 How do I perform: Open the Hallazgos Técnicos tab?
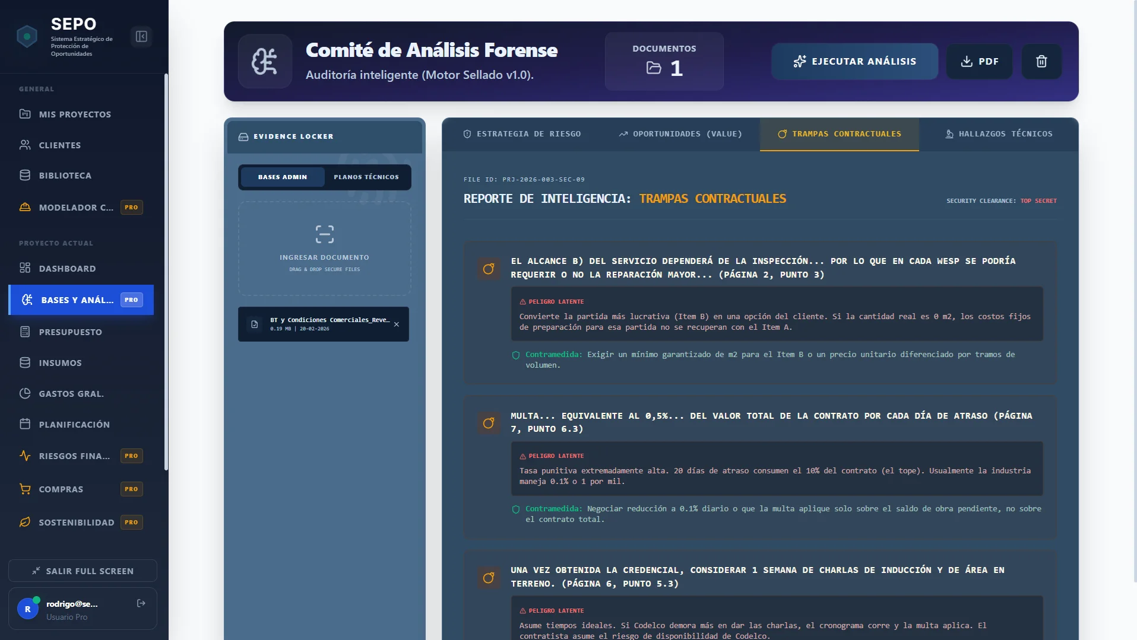coord(997,134)
